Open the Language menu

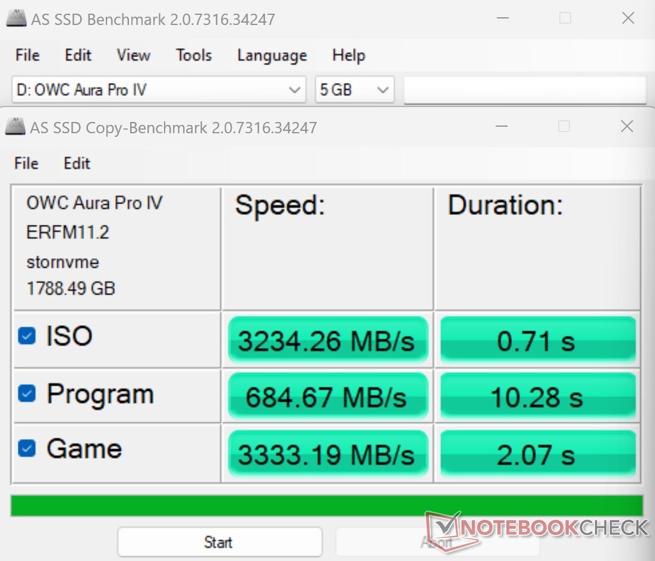click(272, 55)
